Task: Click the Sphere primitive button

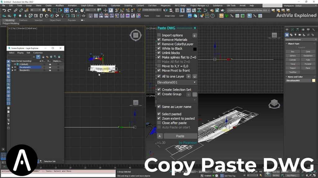Action: coord(293,56)
